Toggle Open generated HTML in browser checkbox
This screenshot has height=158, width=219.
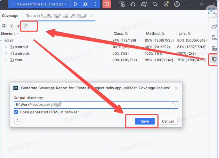[16, 112]
